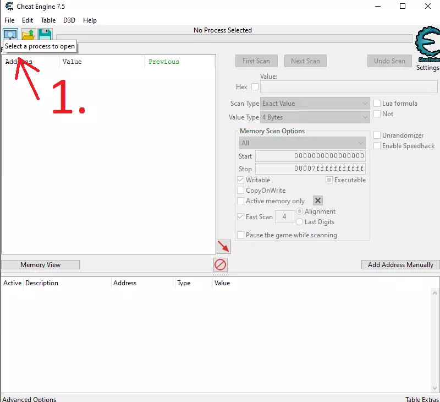
Task: Click the Description column header
Action: 67,283
